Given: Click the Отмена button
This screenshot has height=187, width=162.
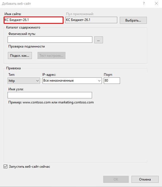Looking at the screenshot, I should [145, 179].
